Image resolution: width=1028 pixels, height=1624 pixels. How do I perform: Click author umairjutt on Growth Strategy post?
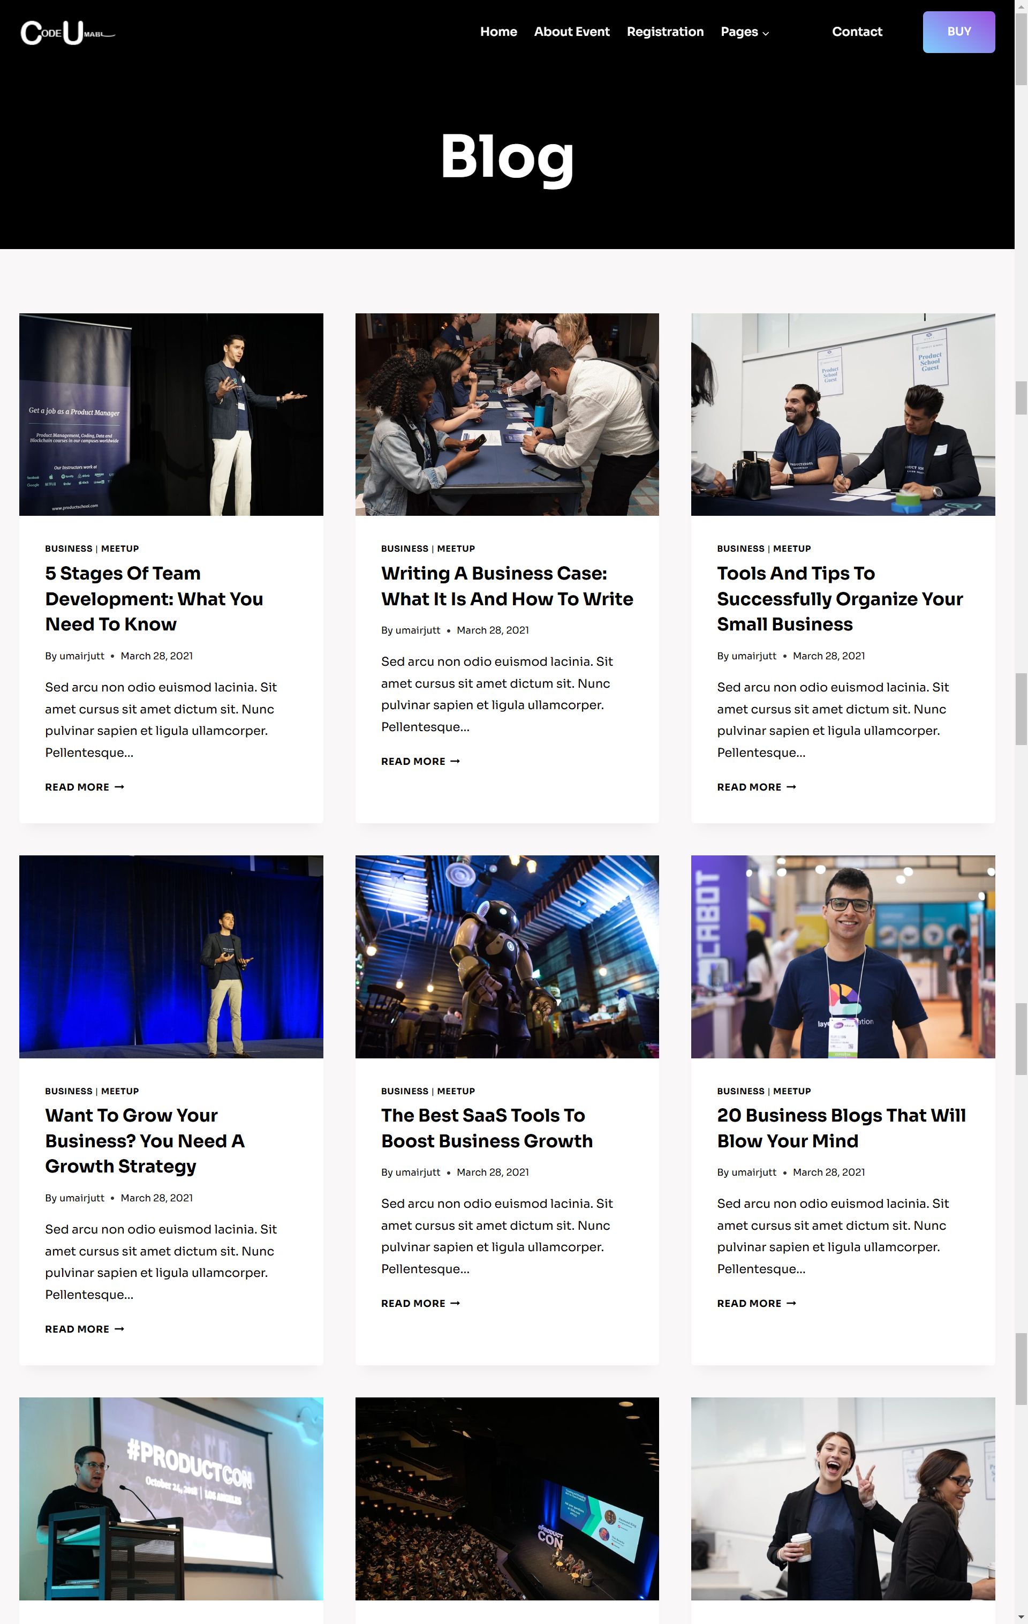(x=81, y=1198)
